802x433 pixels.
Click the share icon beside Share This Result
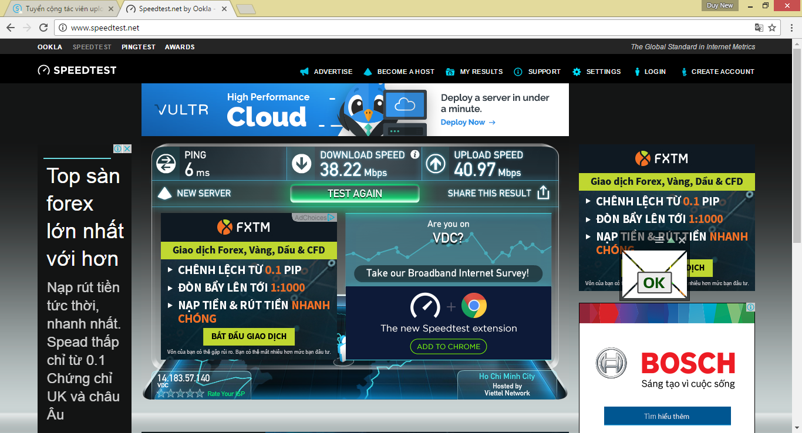[x=544, y=192]
